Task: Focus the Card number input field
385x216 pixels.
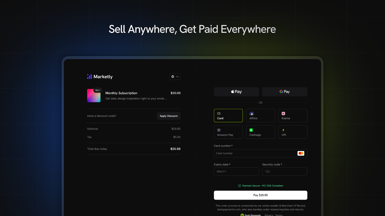Action: click(x=253, y=153)
